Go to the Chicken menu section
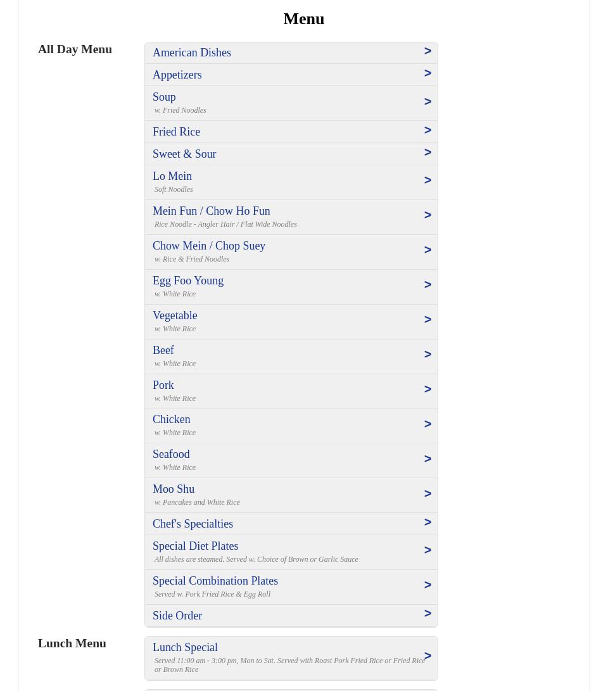The height and width of the screenshot is (691, 608). [x=171, y=419]
